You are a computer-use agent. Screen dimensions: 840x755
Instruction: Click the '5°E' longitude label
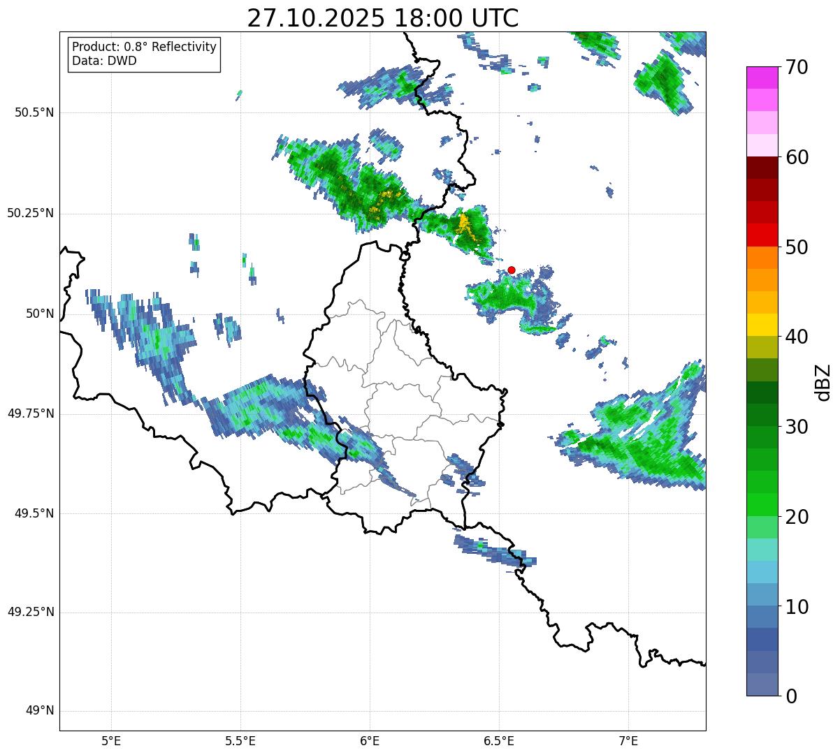coord(111,741)
